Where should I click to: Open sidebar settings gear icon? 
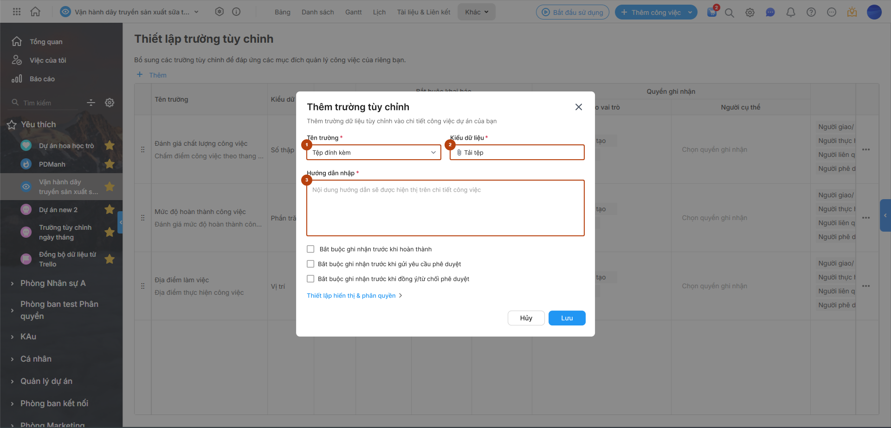[x=110, y=103]
